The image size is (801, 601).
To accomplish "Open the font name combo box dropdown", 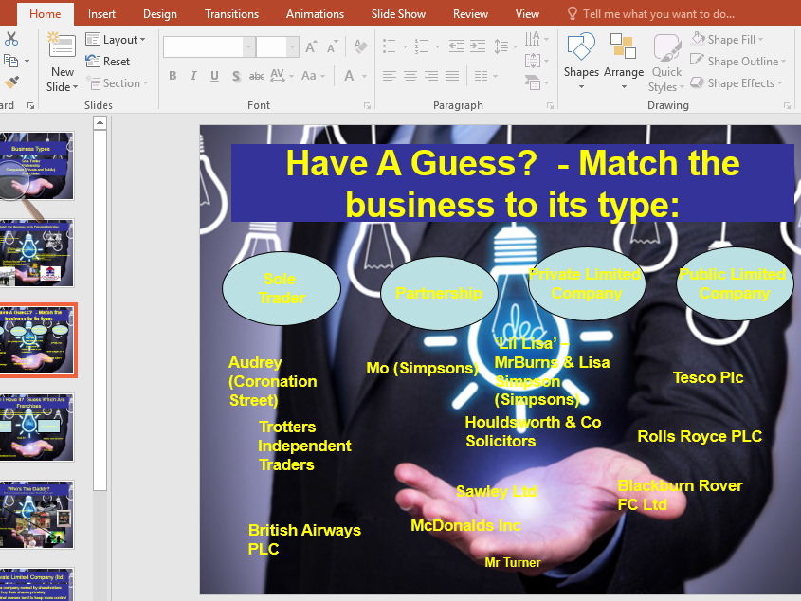I will (248, 47).
